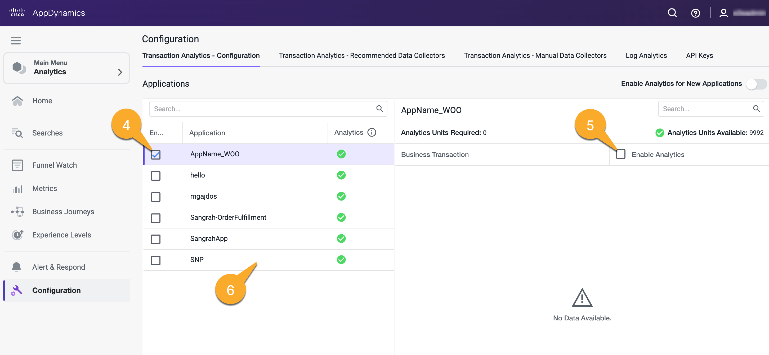Open Transaction Analytics Manual Data Collectors tab
The width and height of the screenshot is (769, 355).
[535, 55]
